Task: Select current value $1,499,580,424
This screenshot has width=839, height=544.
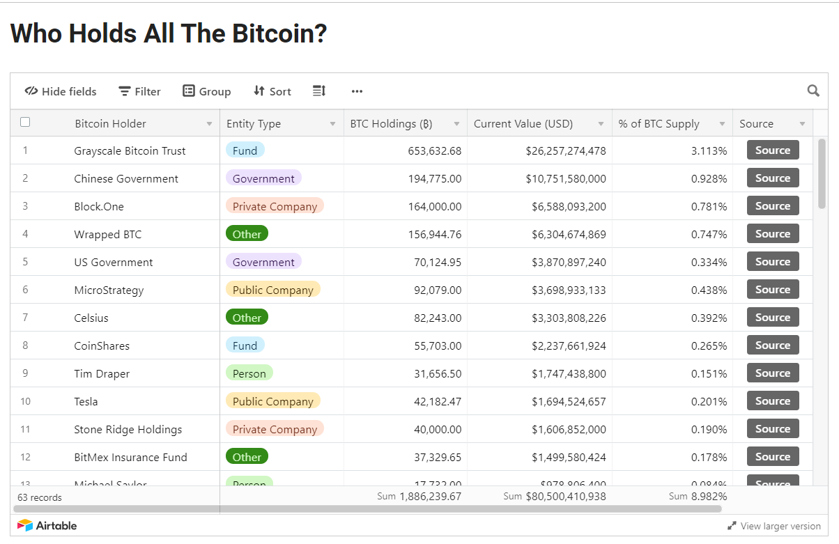Action: coord(569,457)
